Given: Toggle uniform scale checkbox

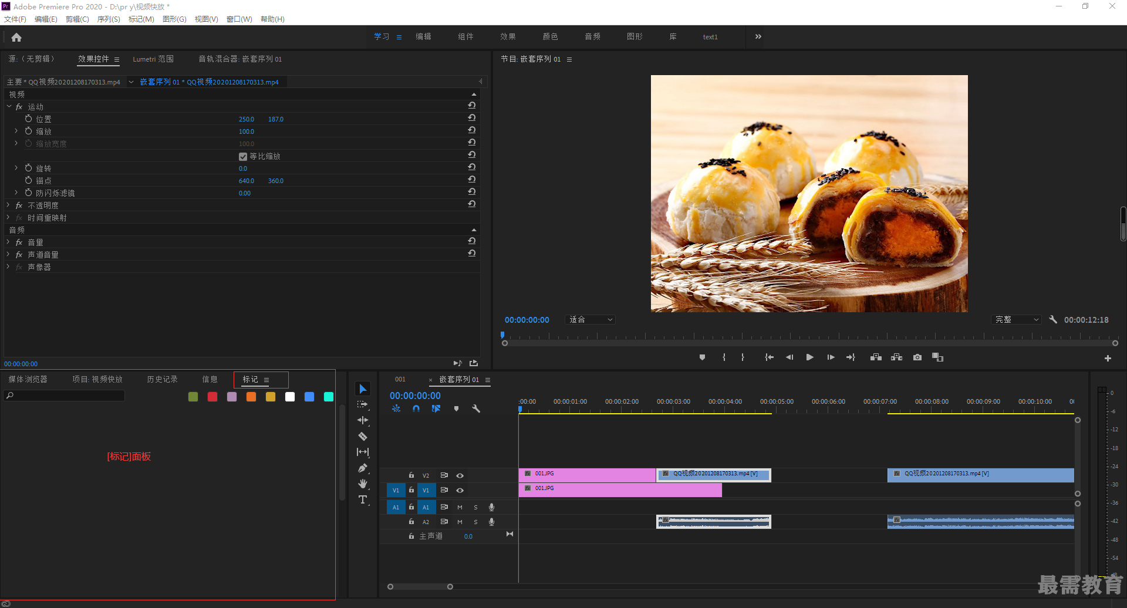Looking at the screenshot, I should pyautogui.click(x=243, y=157).
